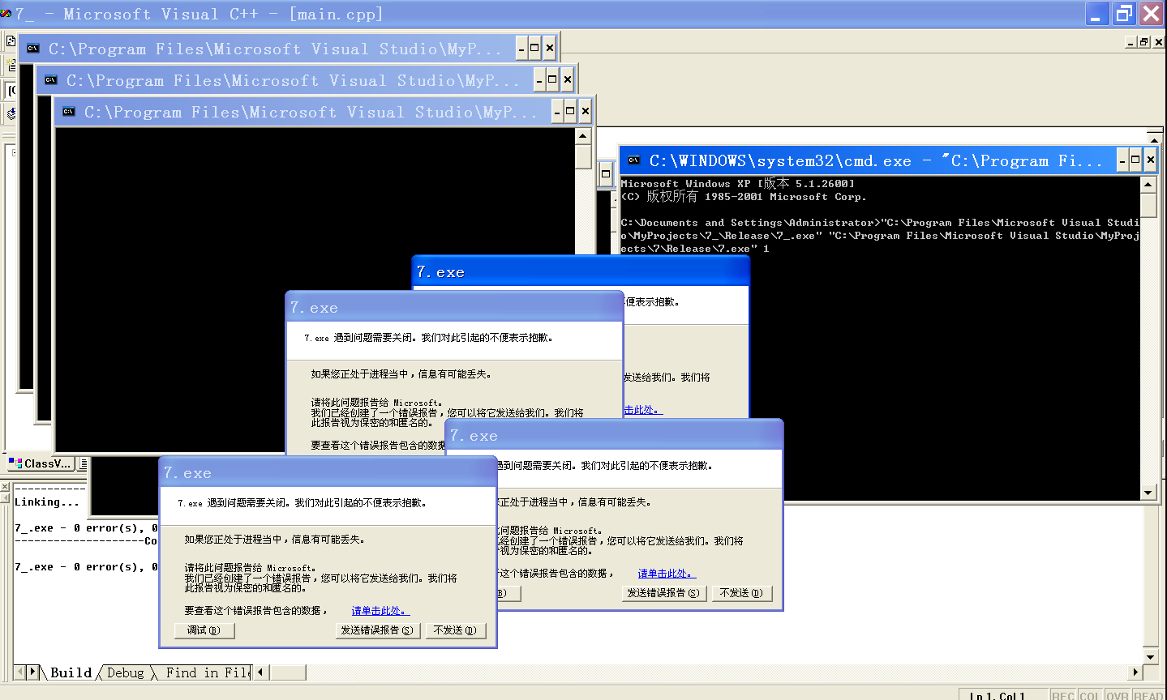Click the FileView icon beside the ClassView tab
1167x700 pixels.
click(x=83, y=463)
